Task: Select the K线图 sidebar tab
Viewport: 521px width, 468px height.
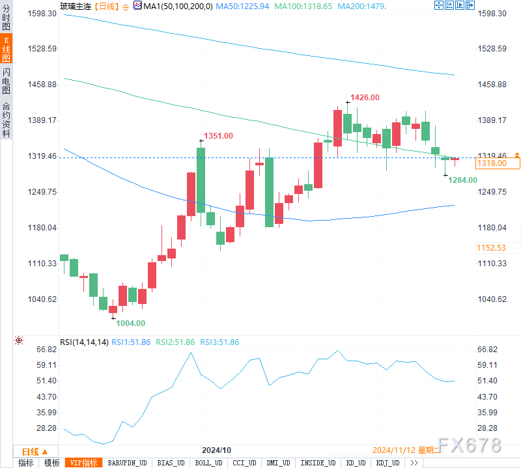Action: (6, 49)
